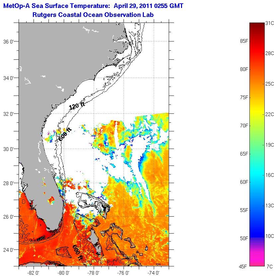Click the 80F label on the color scale

click(x=244, y=69)
